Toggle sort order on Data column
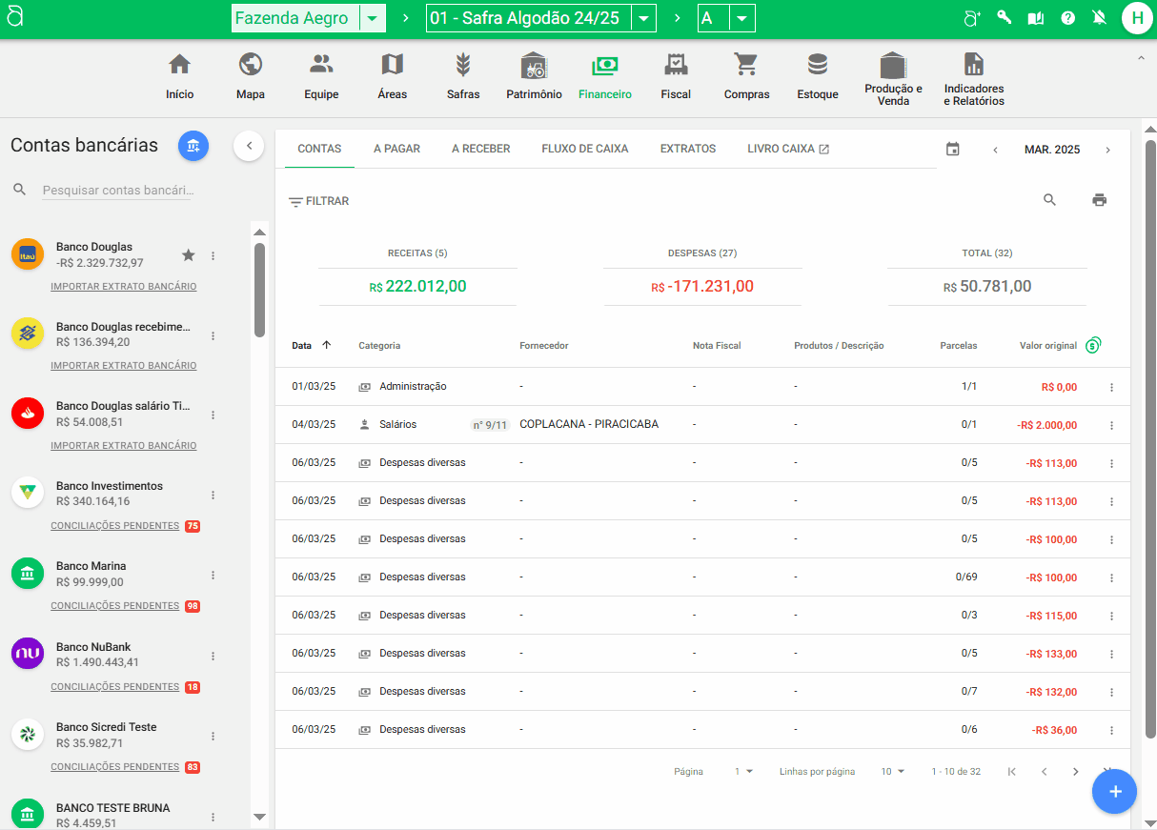This screenshot has width=1157, height=830. (327, 345)
